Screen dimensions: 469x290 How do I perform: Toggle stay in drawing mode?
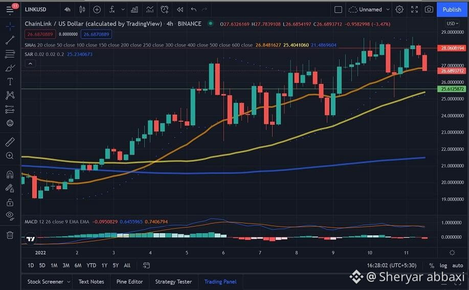point(10,188)
